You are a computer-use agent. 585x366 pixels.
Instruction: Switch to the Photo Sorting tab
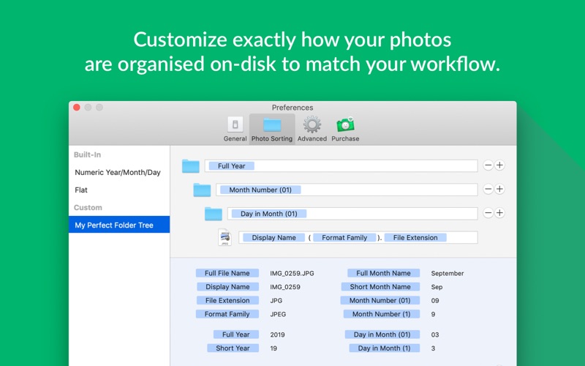click(x=272, y=129)
